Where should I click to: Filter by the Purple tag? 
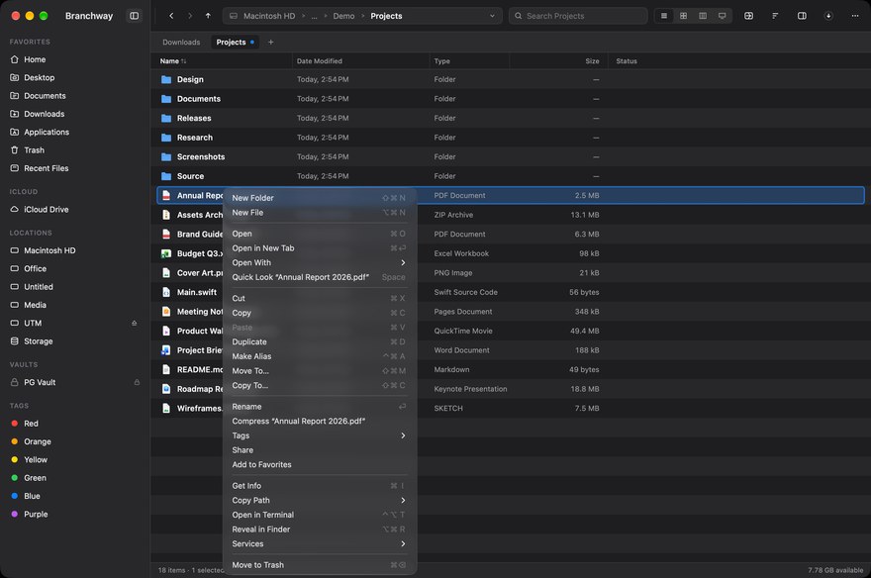coord(36,514)
